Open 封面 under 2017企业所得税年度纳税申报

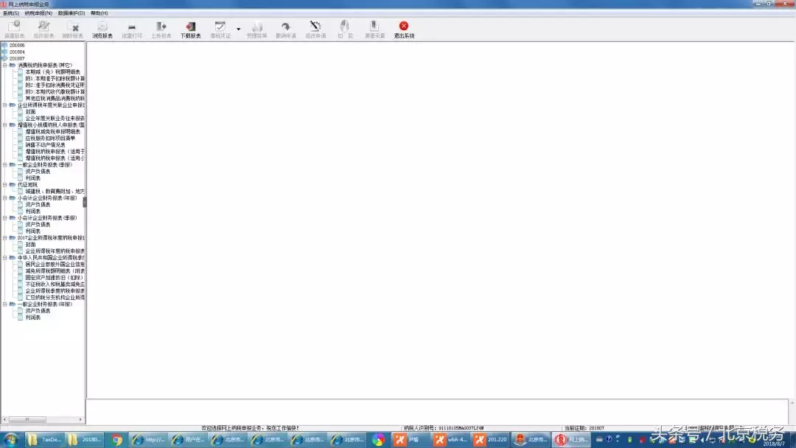tap(30, 244)
